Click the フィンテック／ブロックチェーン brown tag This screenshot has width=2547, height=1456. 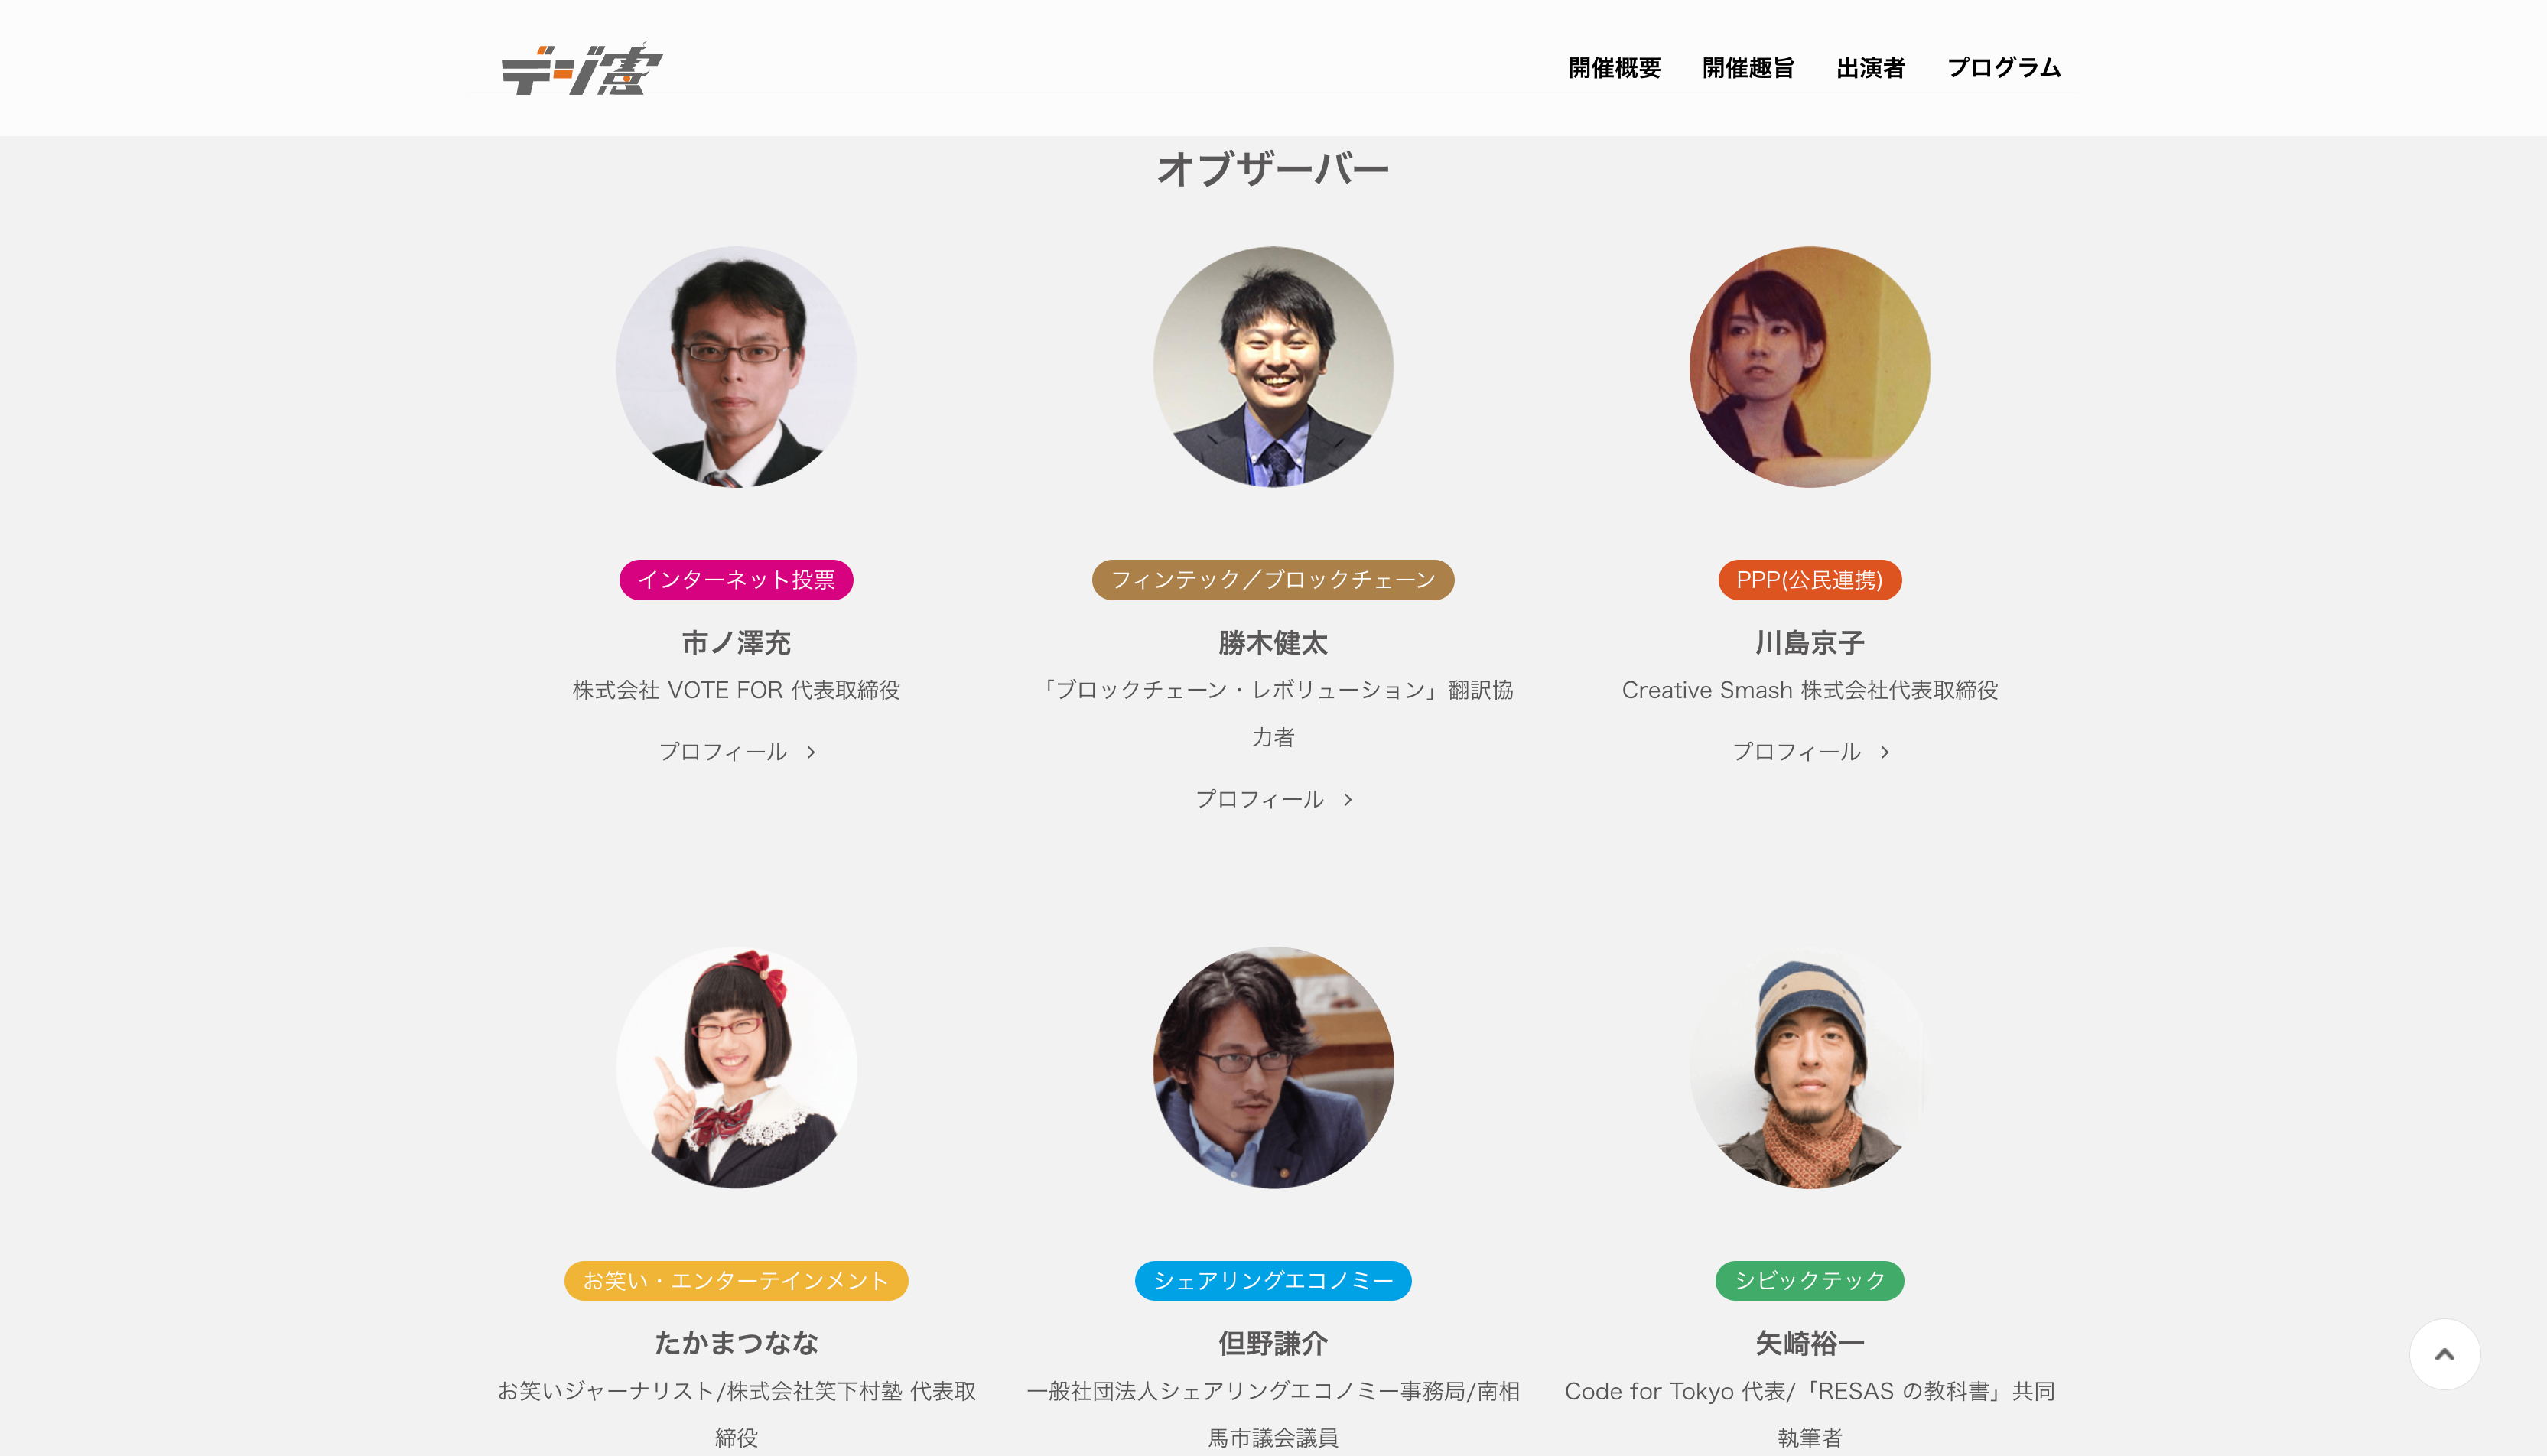coord(1273,580)
